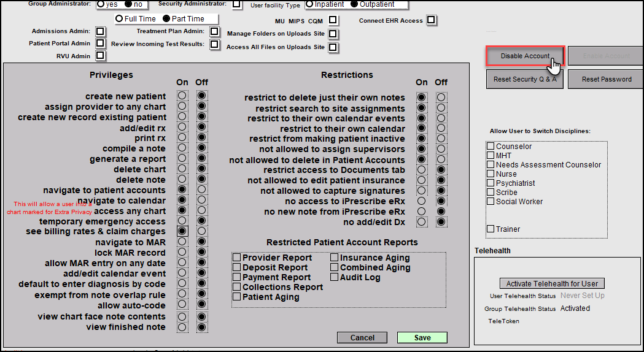Select Full Time employment option
The width and height of the screenshot is (644, 352).
pos(119,19)
